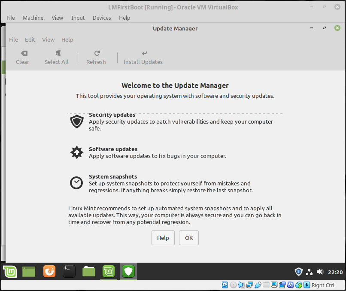Image resolution: width=346 pixels, height=291 pixels.
Task: Open Update Manager View menu
Action: pyautogui.click(x=49, y=40)
